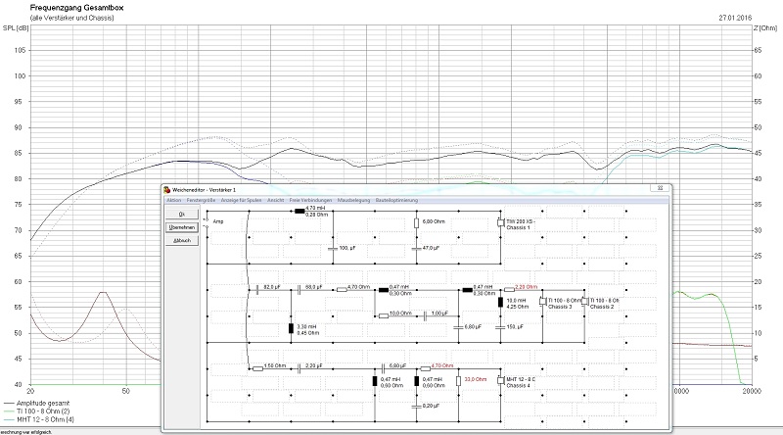This screenshot has width=783, height=435.
Task: Click the 10,0 mH inductor symbol
Action: click(500, 302)
